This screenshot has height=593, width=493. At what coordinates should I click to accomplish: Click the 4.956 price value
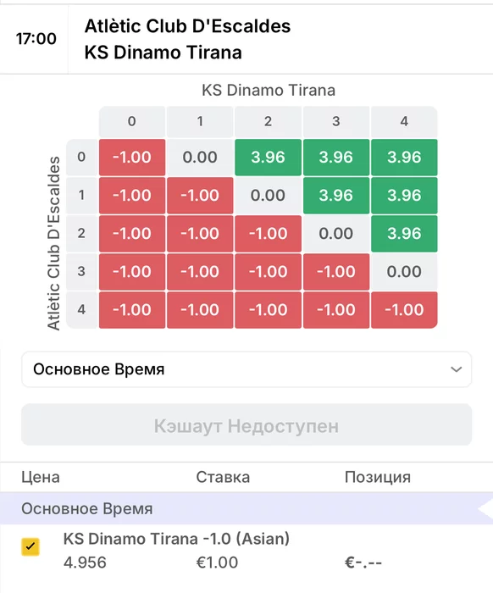pyautogui.click(x=85, y=563)
